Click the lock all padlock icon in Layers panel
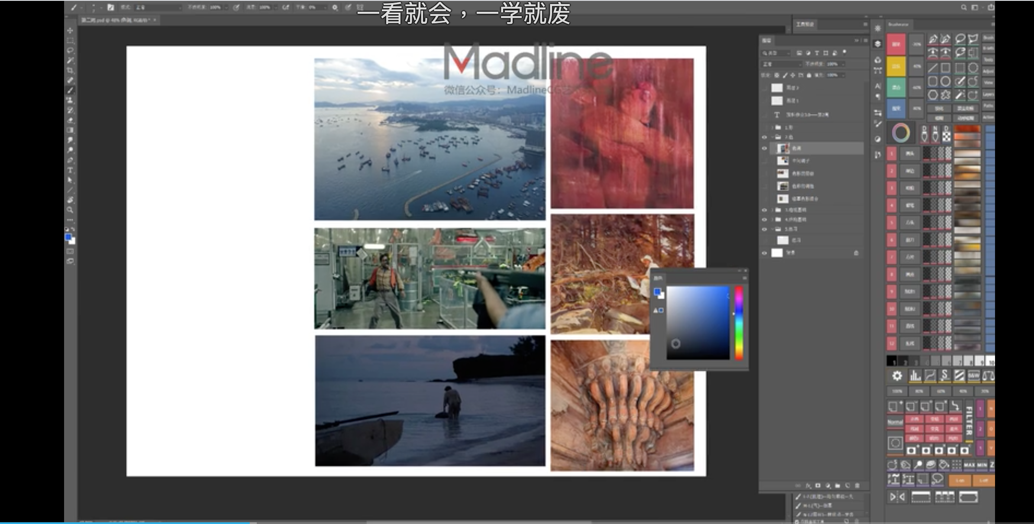The image size is (1034, 524). pos(808,75)
